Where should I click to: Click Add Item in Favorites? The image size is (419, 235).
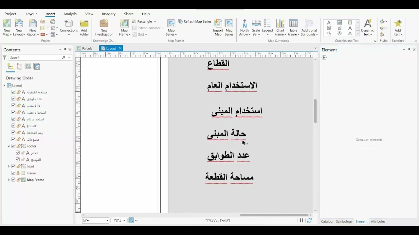[x=398, y=27]
